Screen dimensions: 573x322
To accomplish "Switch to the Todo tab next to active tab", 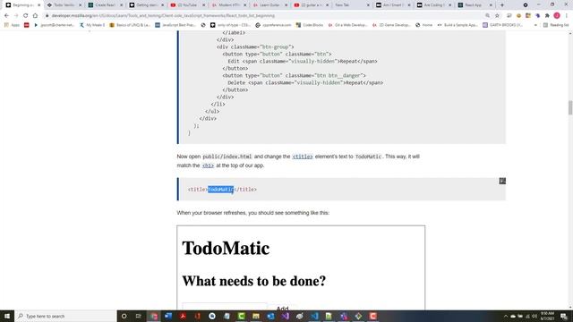I will click(64, 5).
